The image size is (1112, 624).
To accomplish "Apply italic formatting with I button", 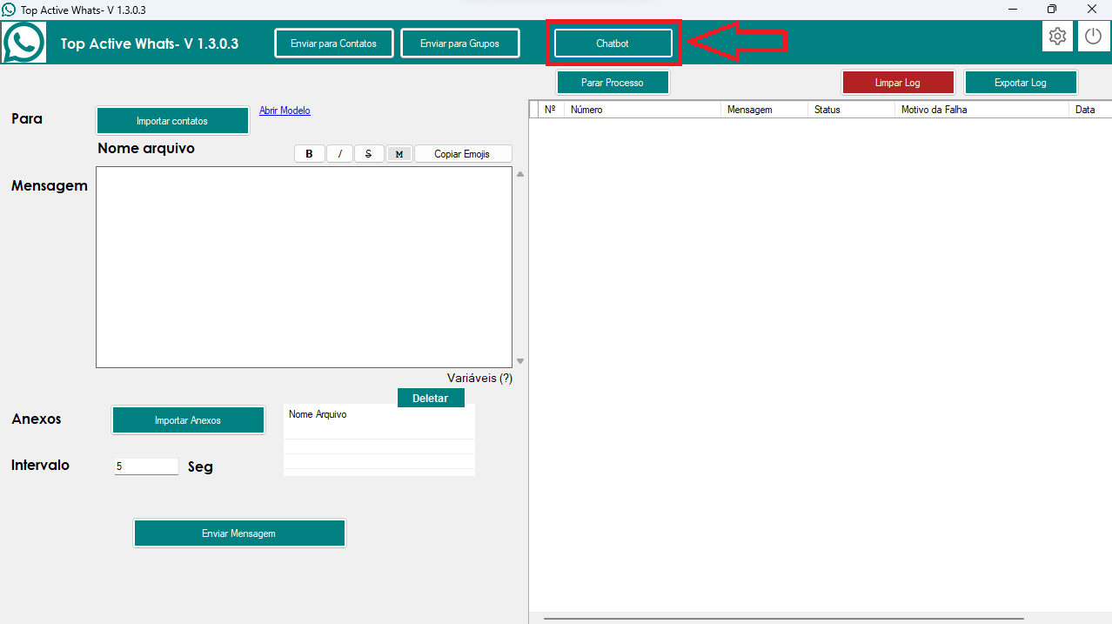I will [x=339, y=154].
